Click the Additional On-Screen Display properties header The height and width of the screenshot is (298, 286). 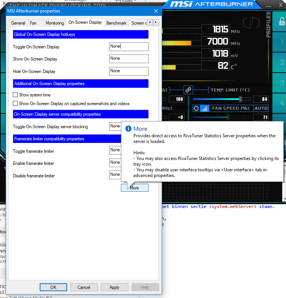[81, 84]
